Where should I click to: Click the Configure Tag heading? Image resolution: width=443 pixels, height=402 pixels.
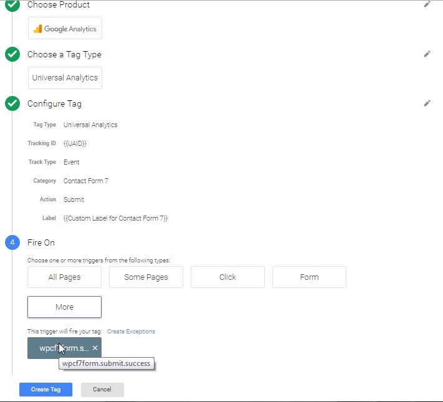(55, 103)
